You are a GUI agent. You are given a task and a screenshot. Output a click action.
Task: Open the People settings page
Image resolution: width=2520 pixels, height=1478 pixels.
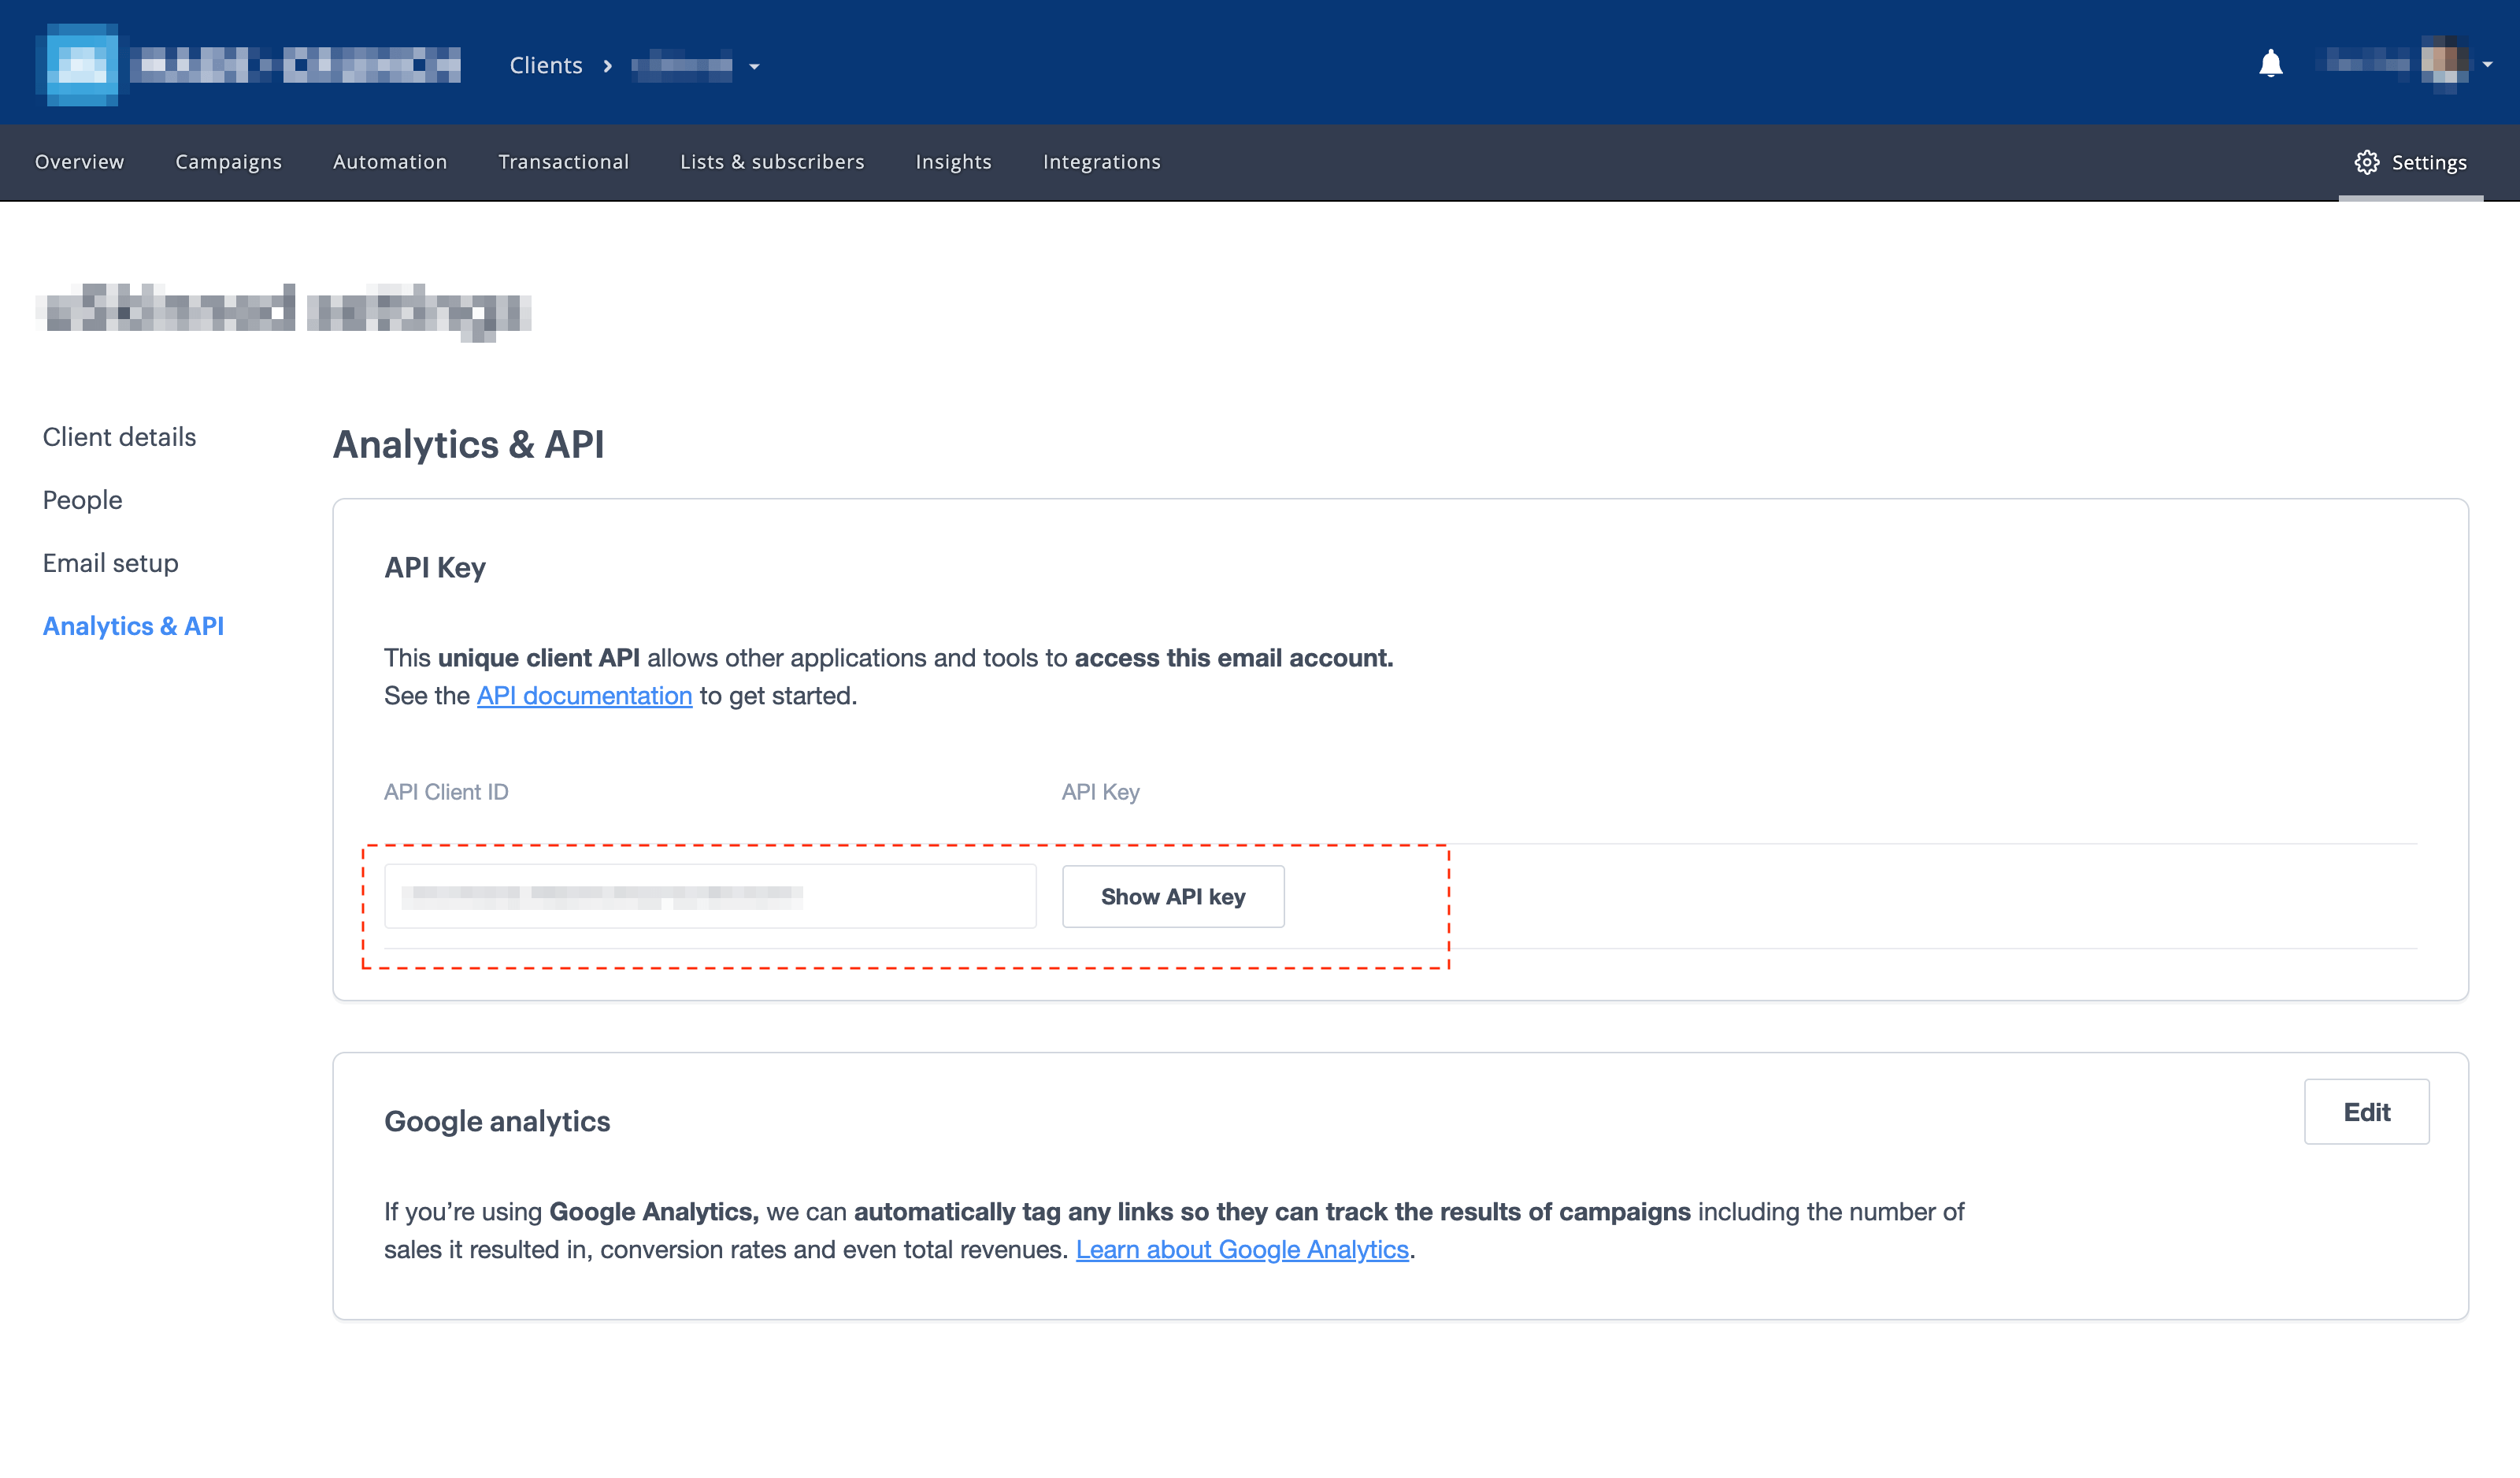[82, 499]
